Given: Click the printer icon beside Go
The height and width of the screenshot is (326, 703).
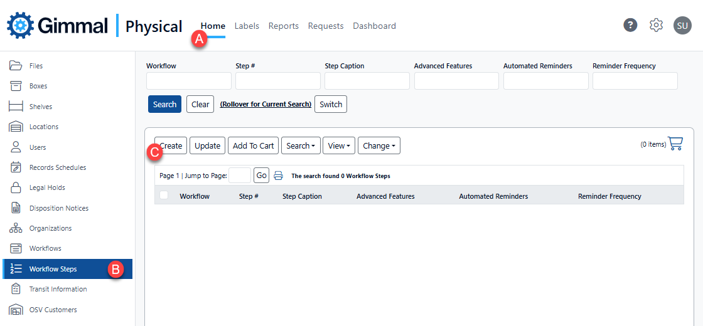Looking at the screenshot, I should click(278, 176).
